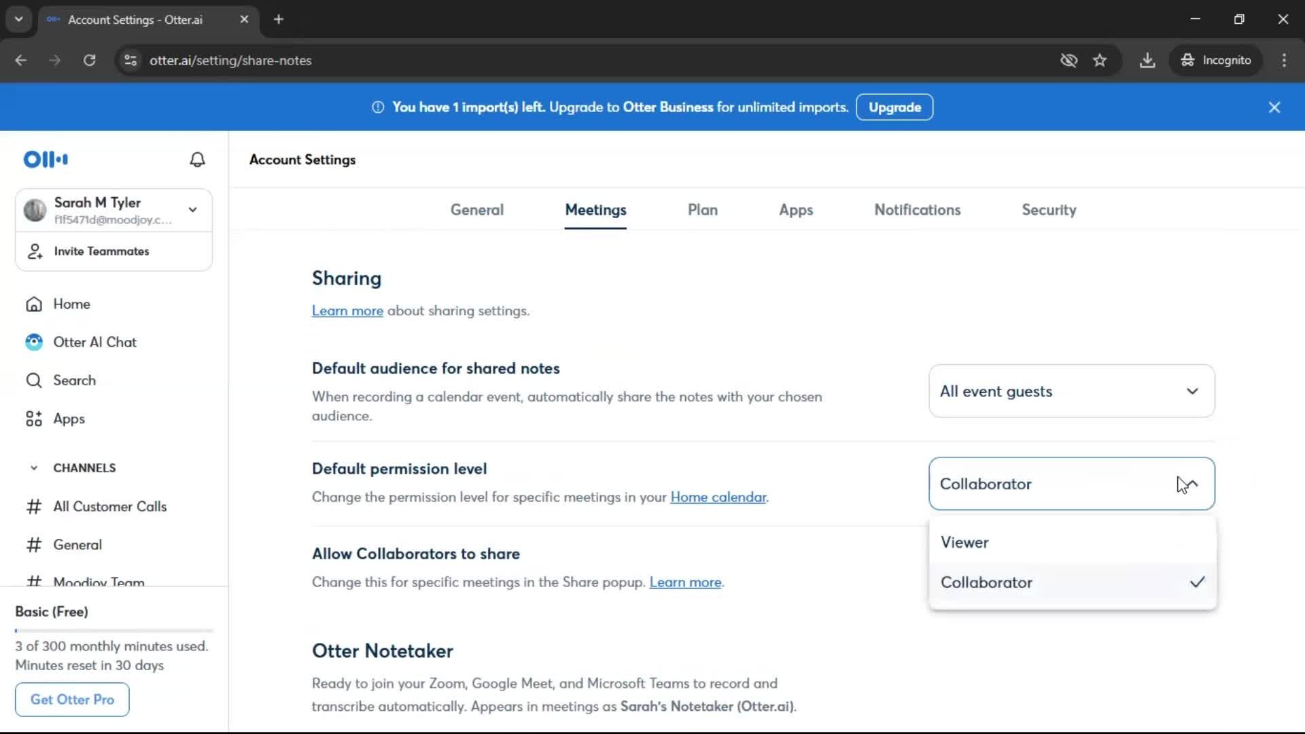Click the address bar URL
The width and height of the screenshot is (1305, 734).
pos(230,60)
